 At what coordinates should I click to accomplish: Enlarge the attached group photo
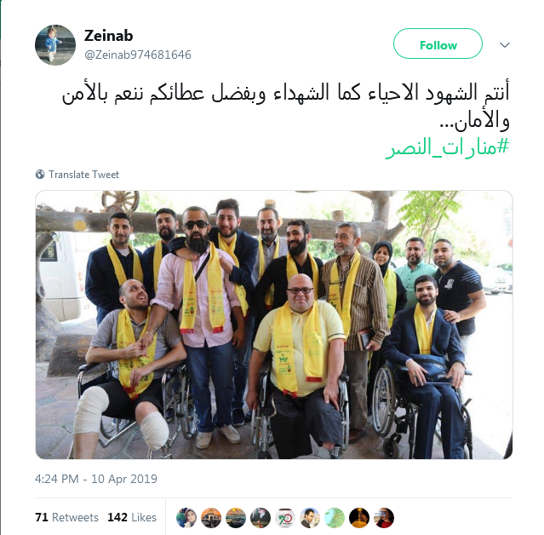(274, 325)
